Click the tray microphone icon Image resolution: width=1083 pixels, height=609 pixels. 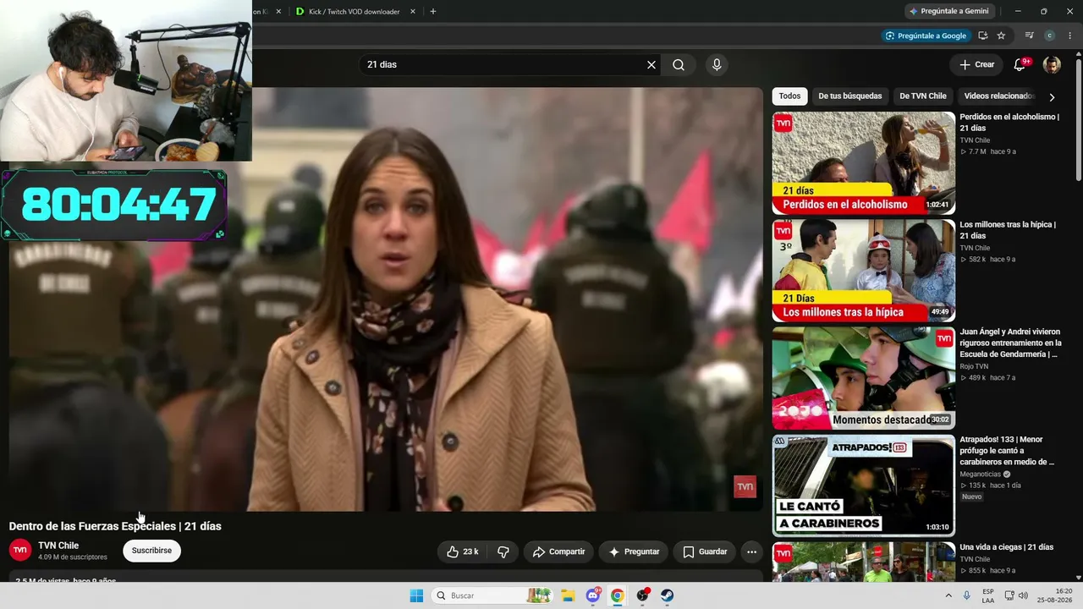click(x=967, y=595)
